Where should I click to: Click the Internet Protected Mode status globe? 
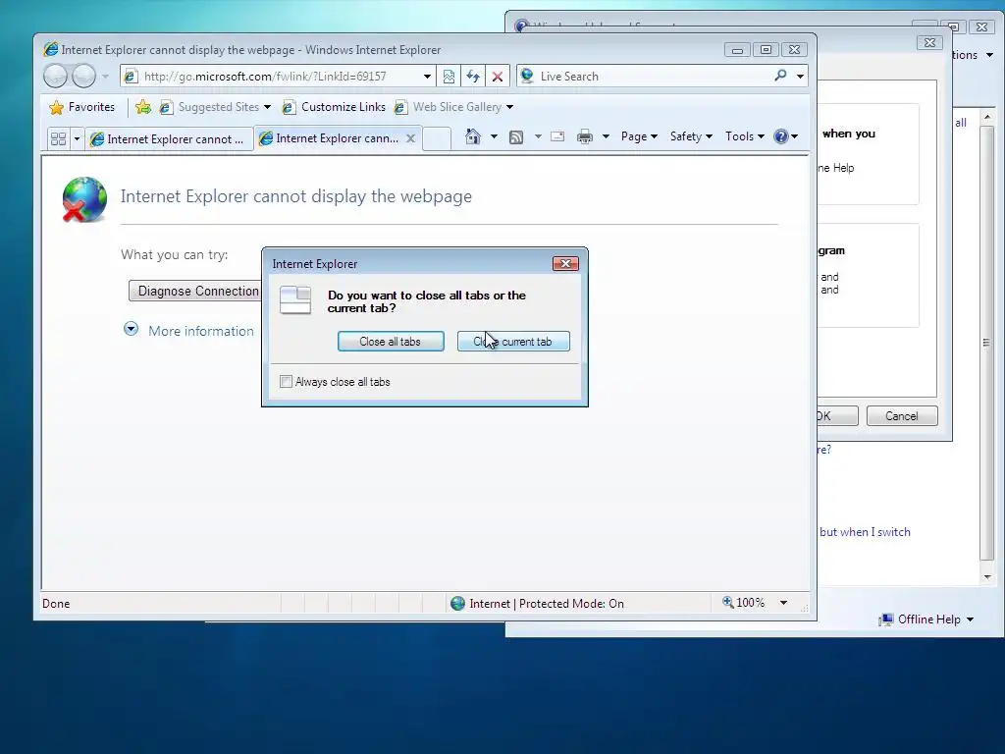(x=457, y=604)
